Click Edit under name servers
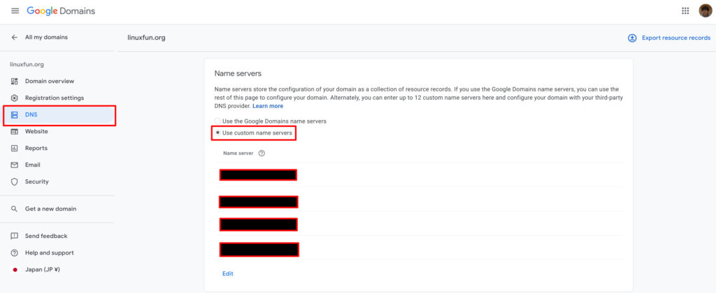The width and height of the screenshot is (716, 293). [x=228, y=274]
